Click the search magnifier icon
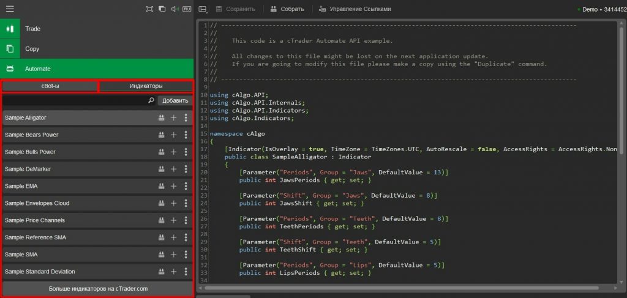 151,100
